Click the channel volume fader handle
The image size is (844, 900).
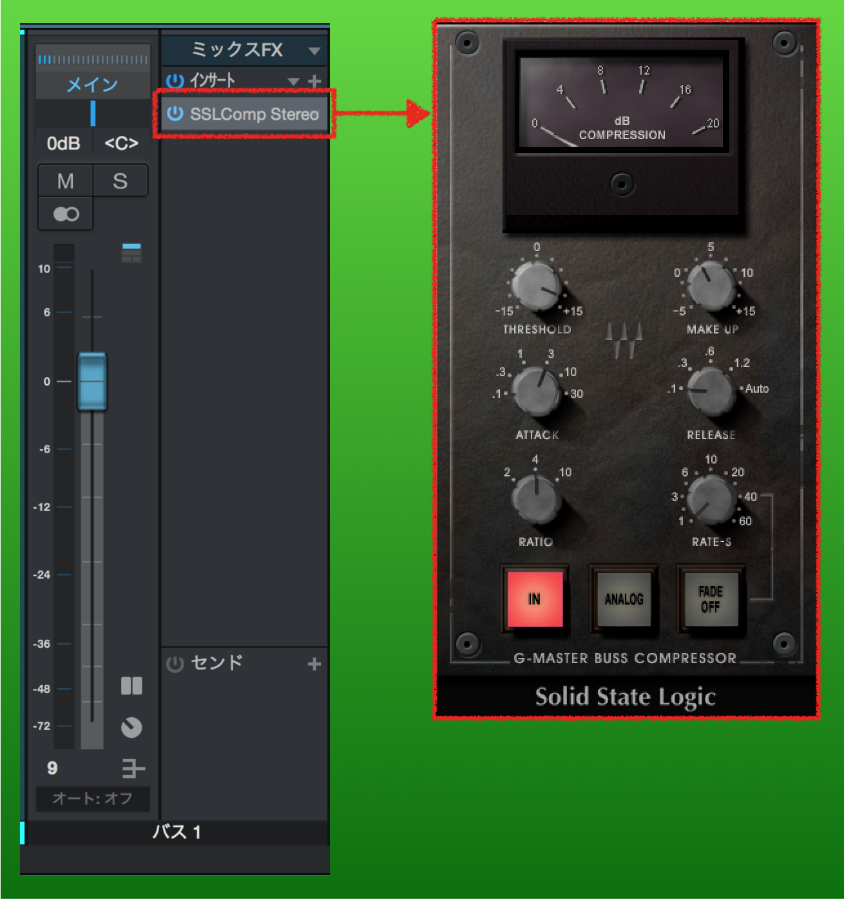(92, 381)
